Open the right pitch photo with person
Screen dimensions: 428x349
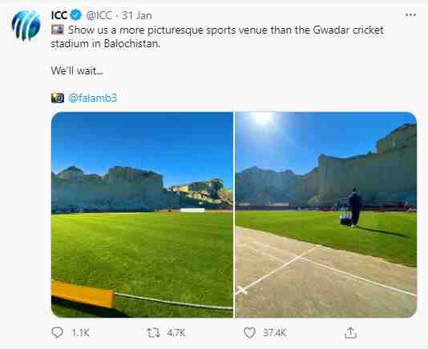tap(326, 215)
